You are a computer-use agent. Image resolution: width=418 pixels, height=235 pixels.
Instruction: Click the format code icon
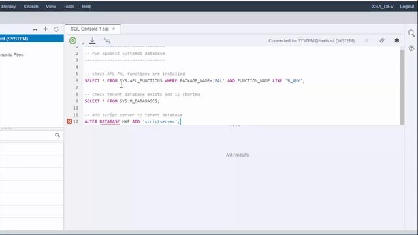click(x=107, y=40)
